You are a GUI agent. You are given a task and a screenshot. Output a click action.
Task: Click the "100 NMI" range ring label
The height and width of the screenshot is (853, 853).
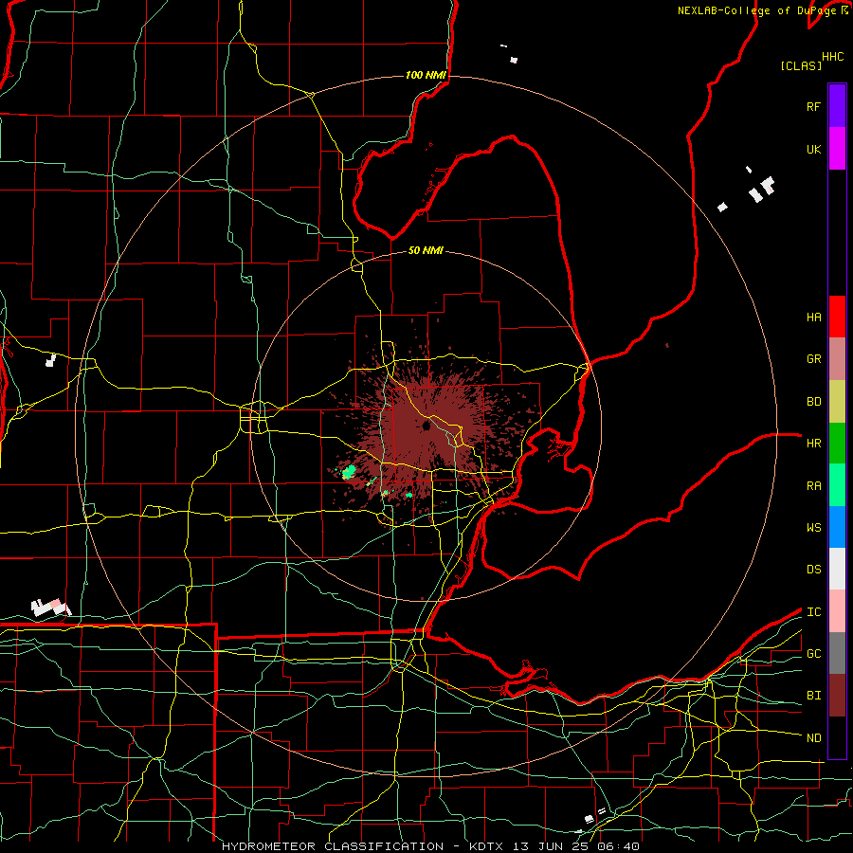tap(426, 75)
